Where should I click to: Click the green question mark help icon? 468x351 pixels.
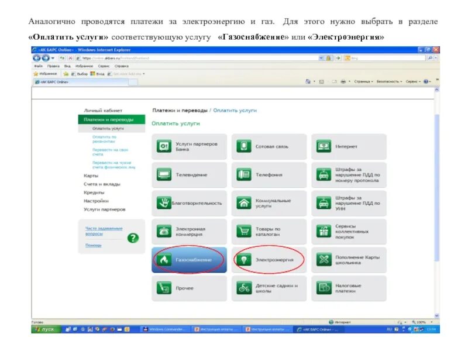click(133, 238)
